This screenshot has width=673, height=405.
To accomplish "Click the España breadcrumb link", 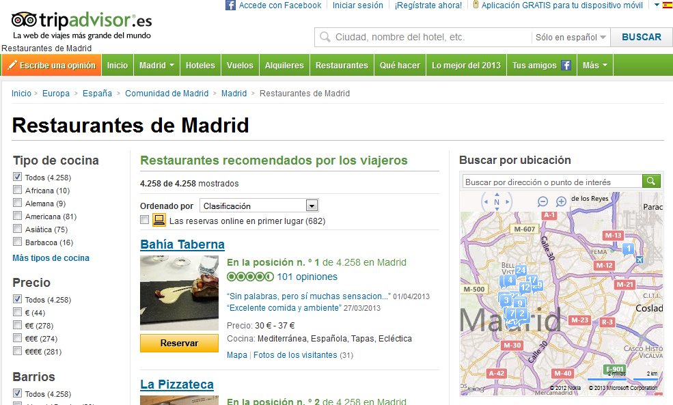I will coord(97,93).
